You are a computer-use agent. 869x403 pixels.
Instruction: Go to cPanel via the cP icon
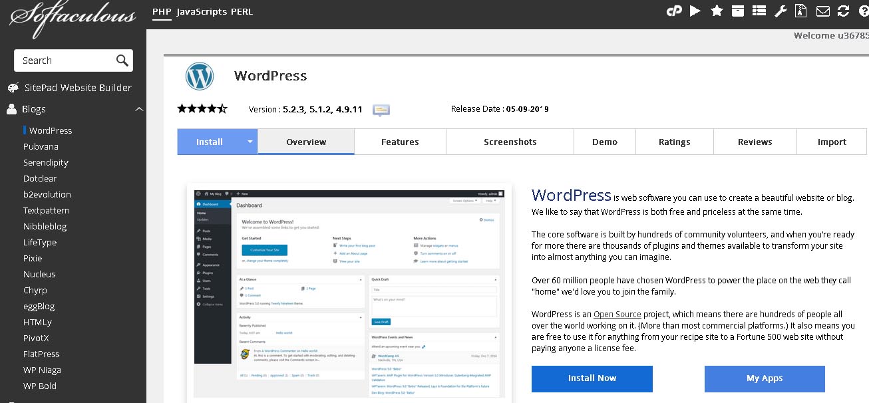coord(674,11)
